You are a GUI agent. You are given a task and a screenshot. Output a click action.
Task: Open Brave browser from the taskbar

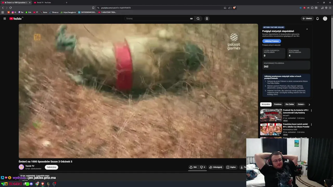(43, 184)
